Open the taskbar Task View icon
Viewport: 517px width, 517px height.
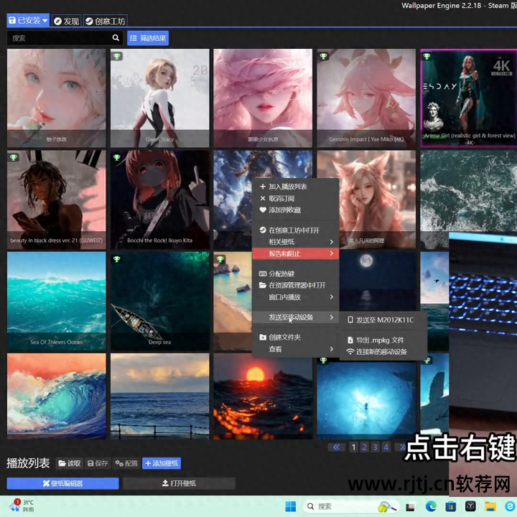[410, 507]
